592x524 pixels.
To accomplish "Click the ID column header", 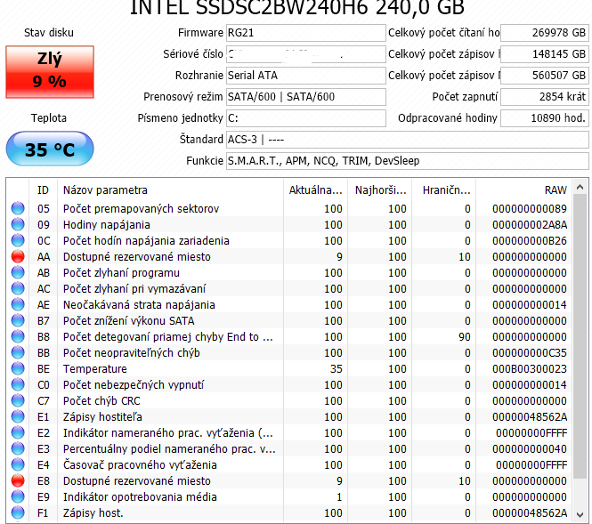I will pyautogui.click(x=43, y=189).
